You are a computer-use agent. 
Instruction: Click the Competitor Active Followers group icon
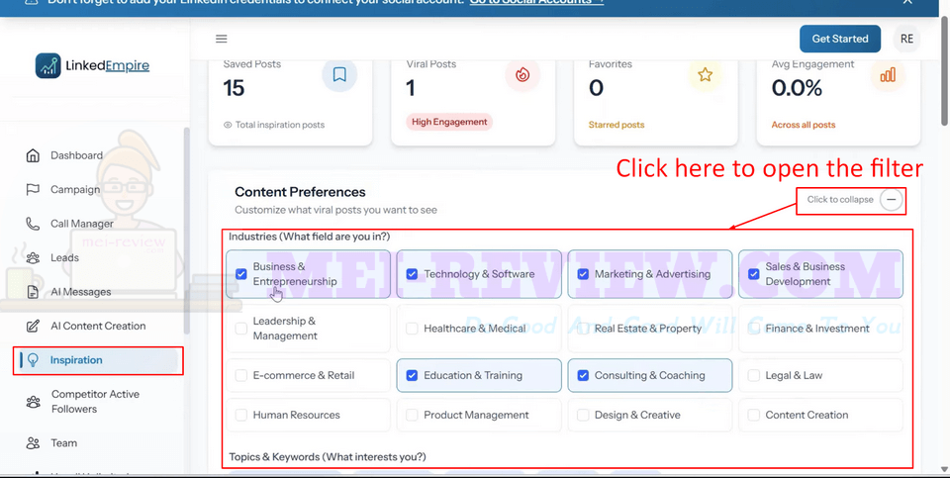(x=33, y=402)
